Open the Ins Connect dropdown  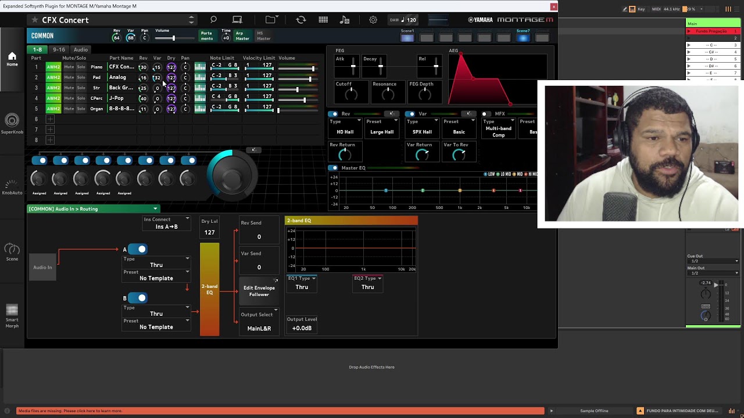(x=167, y=223)
